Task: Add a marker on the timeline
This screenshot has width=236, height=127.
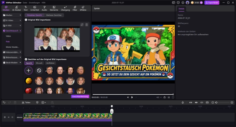Action: coord(37,102)
